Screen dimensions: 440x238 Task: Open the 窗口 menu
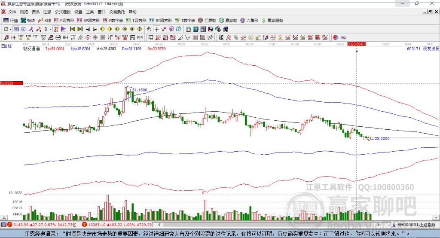(101, 12)
